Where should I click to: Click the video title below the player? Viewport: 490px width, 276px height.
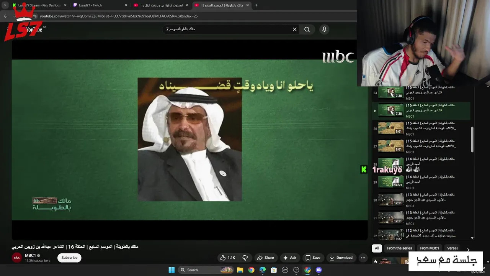click(x=75, y=246)
